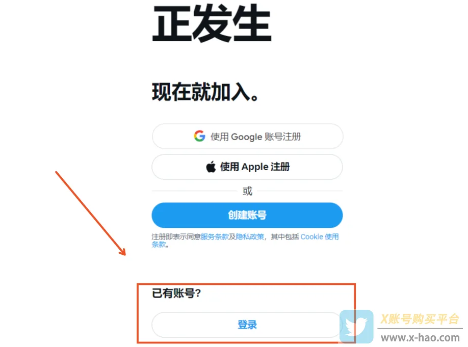Viewport: 468px width, 347px height.
Task: Click the 注册即表示同意 disclaimer text
Action: coord(176,237)
